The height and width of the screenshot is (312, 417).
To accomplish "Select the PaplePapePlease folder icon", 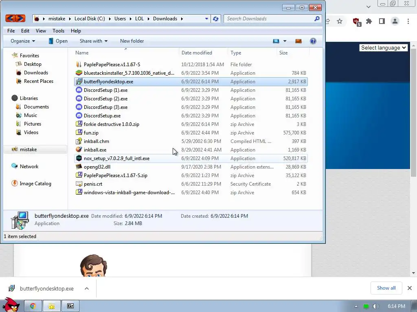I will [x=79, y=64].
